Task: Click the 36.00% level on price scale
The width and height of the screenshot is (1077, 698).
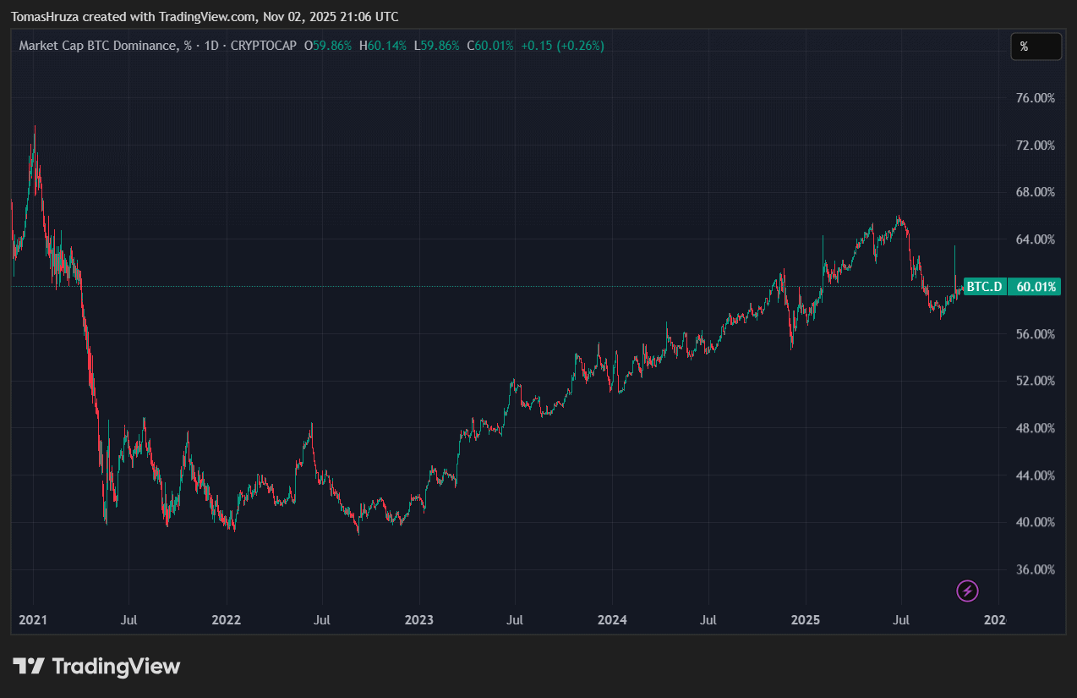Action: pos(1034,569)
